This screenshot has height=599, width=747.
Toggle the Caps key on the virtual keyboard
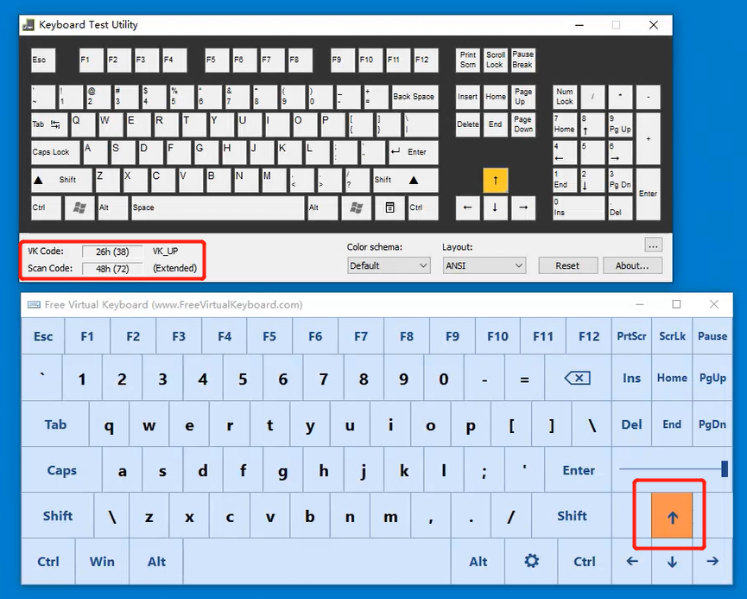coord(61,470)
